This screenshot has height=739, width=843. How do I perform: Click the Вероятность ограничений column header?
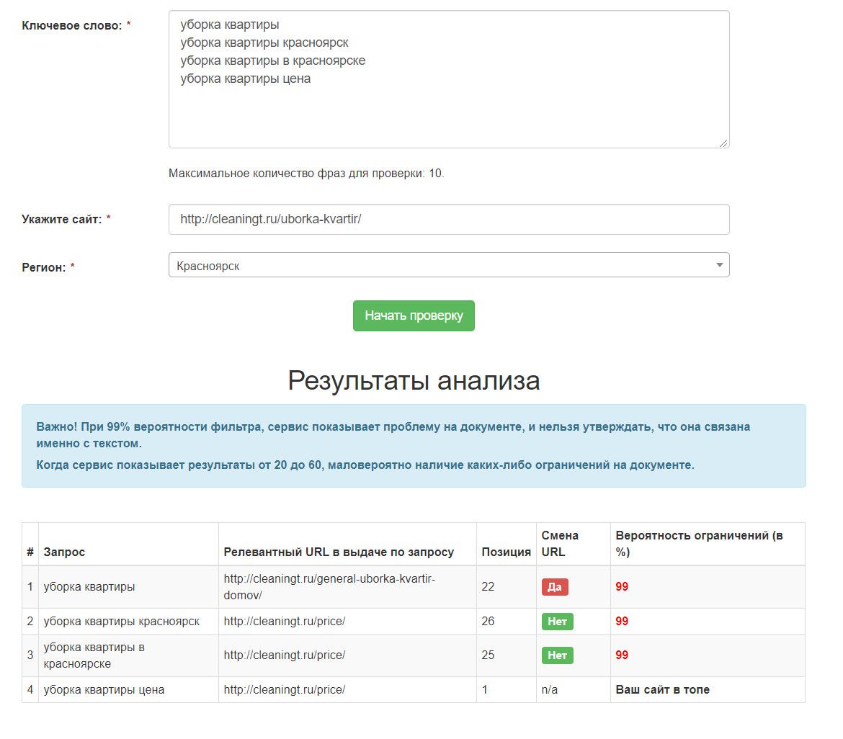(x=699, y=544)
